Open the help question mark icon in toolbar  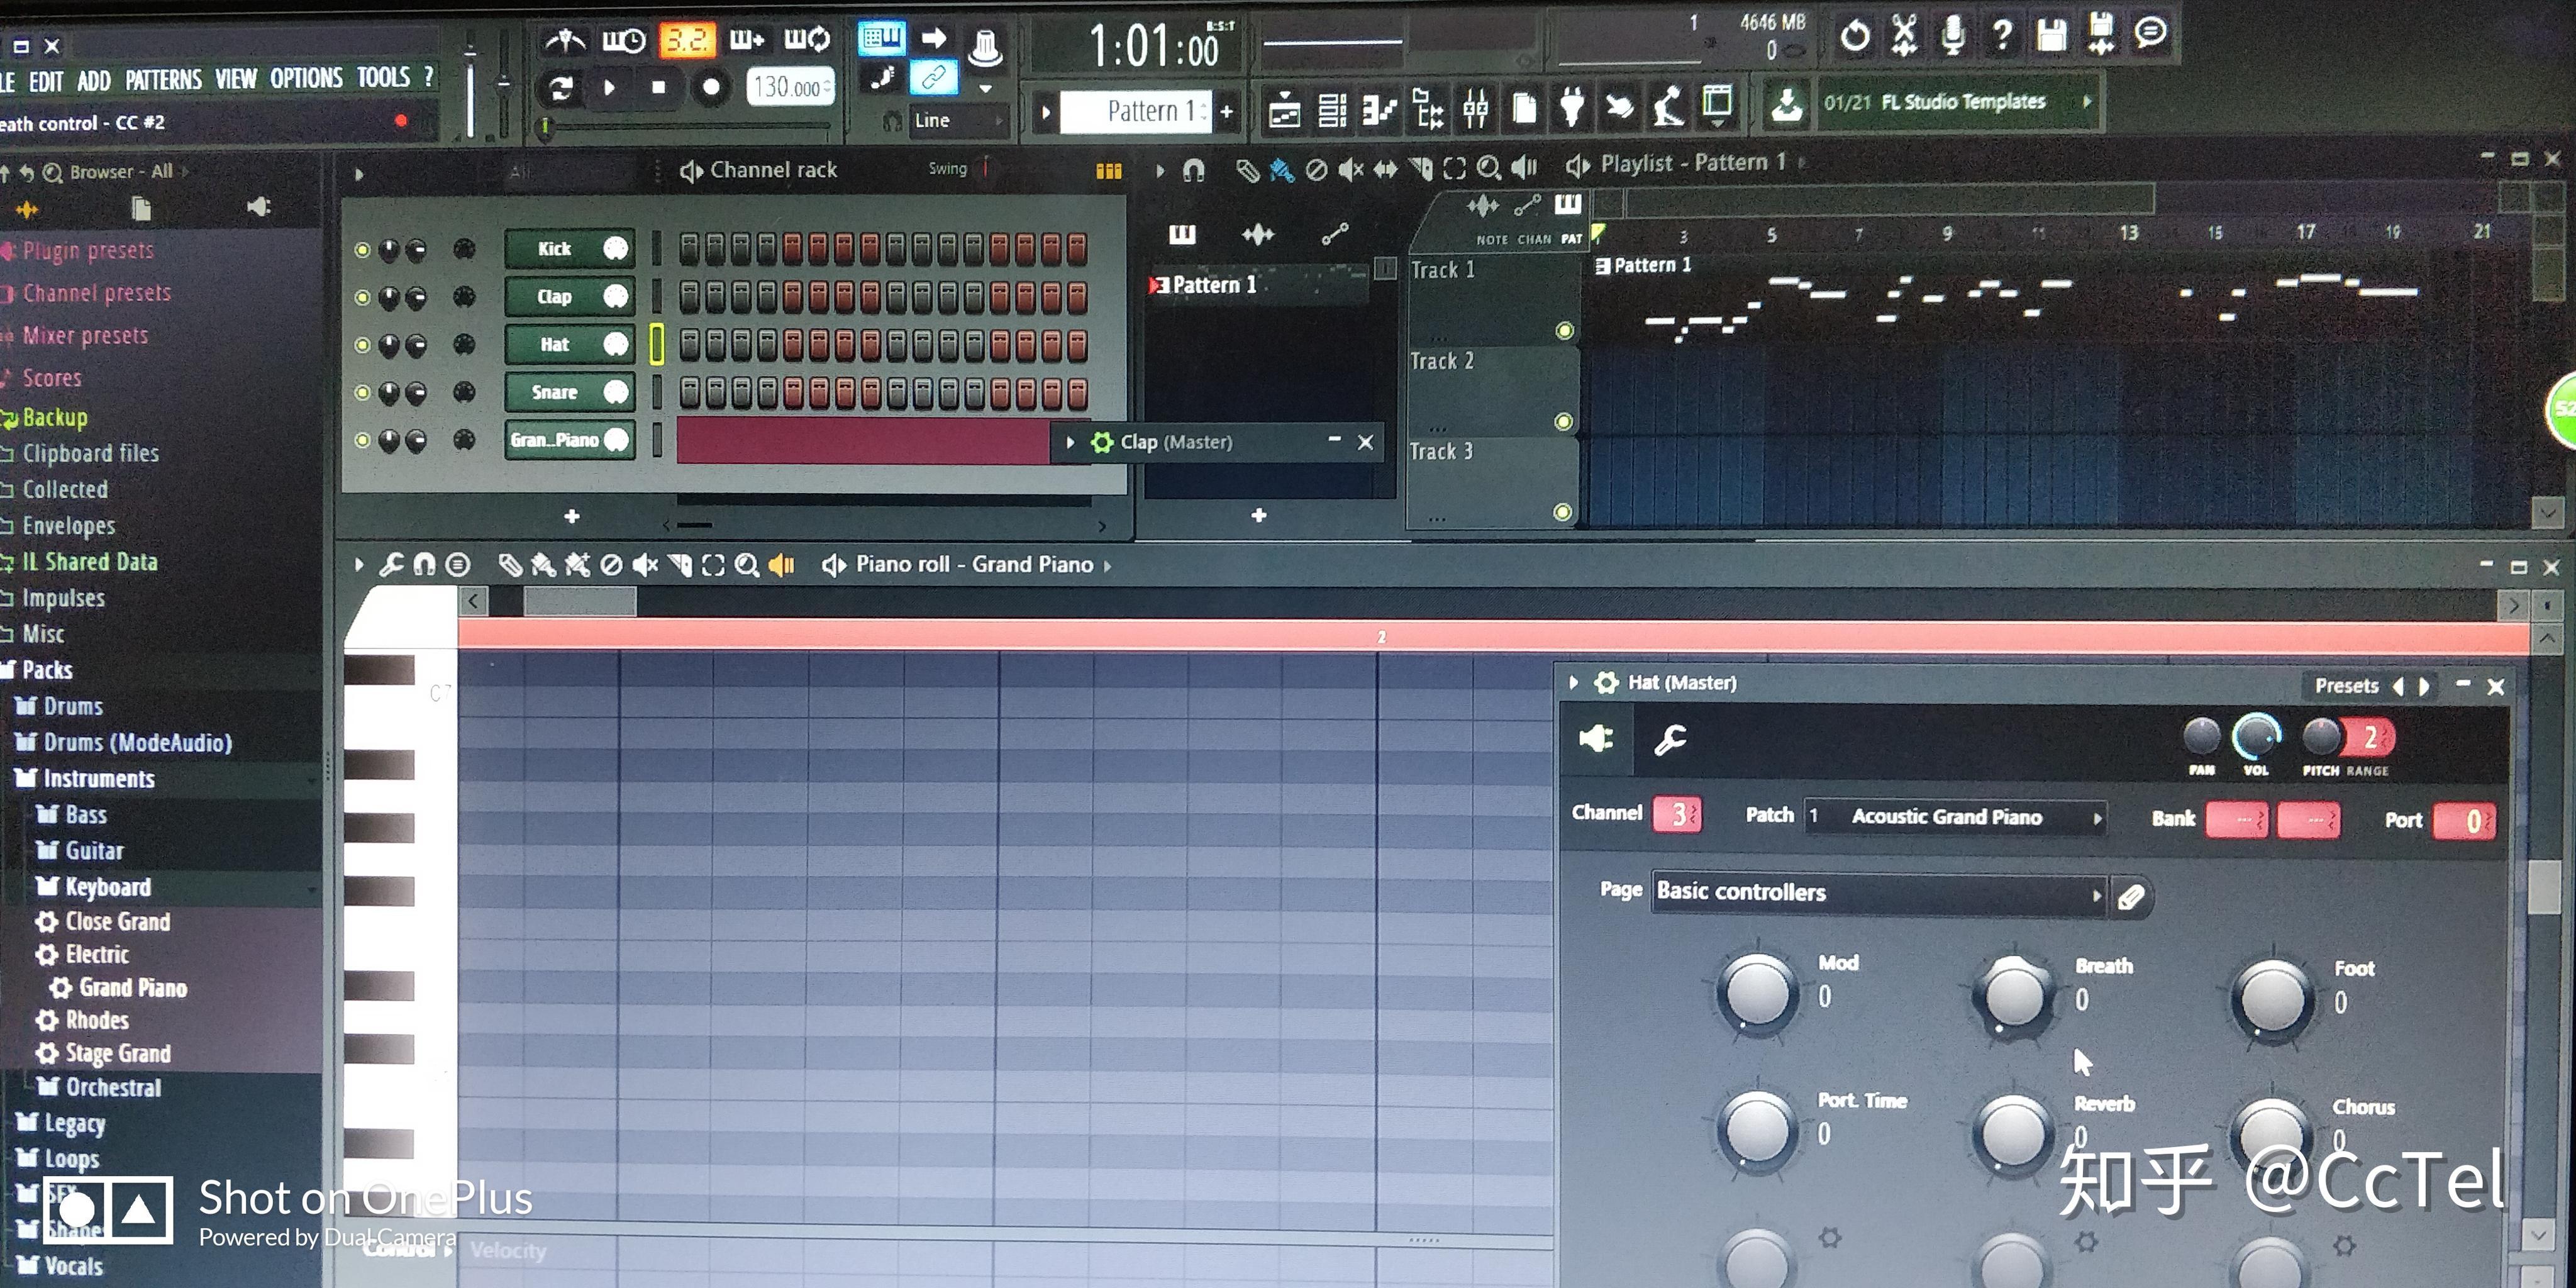point(2002,36)
